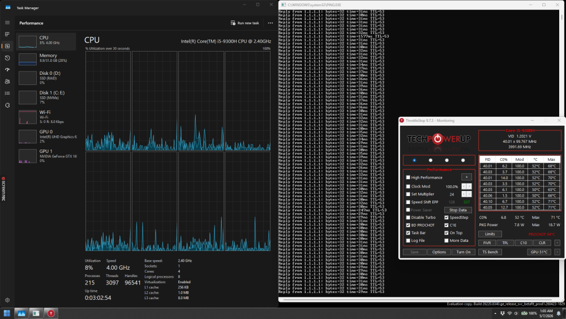Select the second ThrottleStop profile radio button
Screen dimensions: 566x319
pyautogui.click(x=430, y=160)
